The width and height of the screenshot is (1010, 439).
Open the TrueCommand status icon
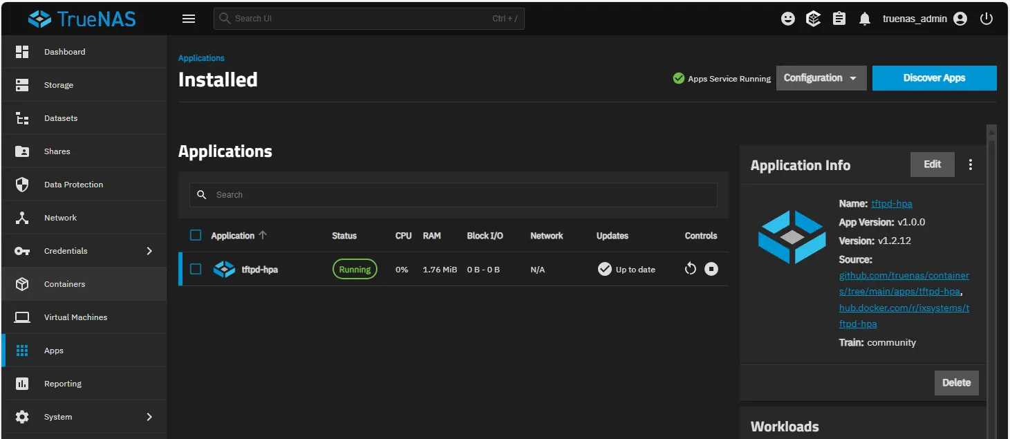pyautogui.click(x=814, y=19)
